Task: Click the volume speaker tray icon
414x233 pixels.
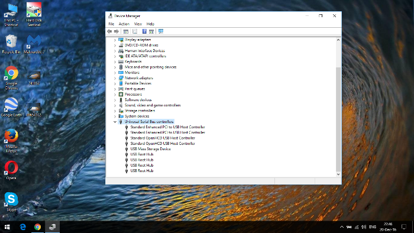Action: [x=364, y=227]
